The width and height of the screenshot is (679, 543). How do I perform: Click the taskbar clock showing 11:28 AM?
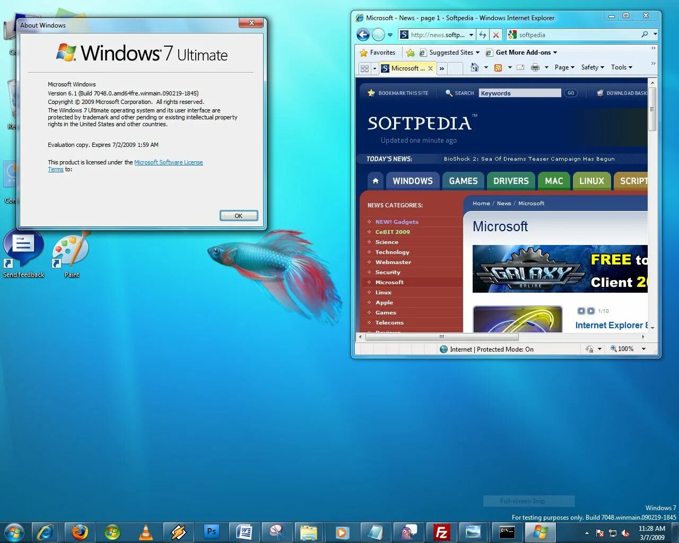pyautogui.click(x=652, y=533)
